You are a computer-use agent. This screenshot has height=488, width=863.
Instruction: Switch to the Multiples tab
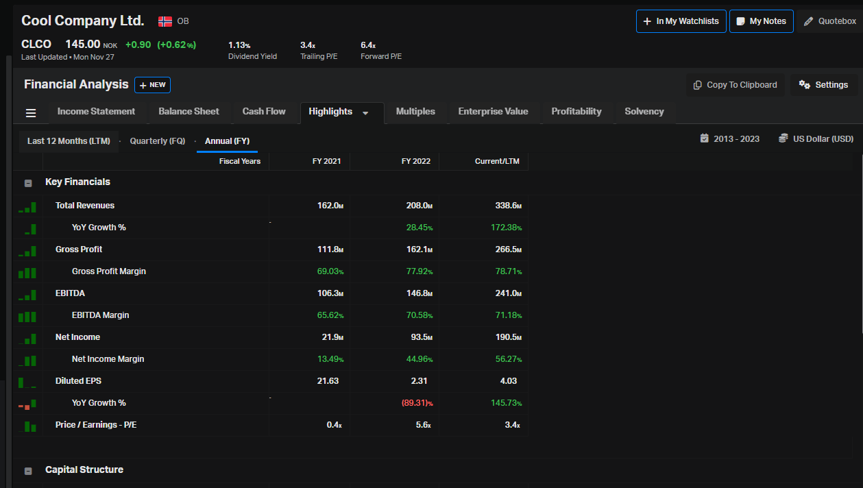click(x=415, y=112)
